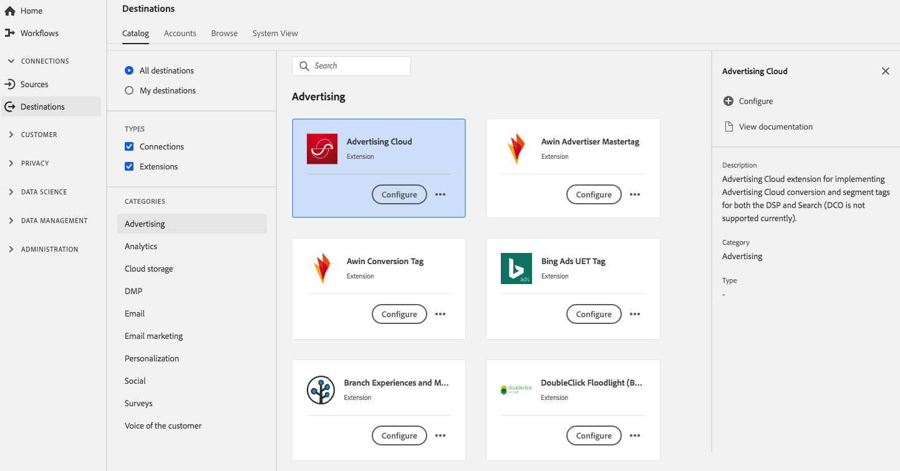Switch to the Accounts tab

180,33
